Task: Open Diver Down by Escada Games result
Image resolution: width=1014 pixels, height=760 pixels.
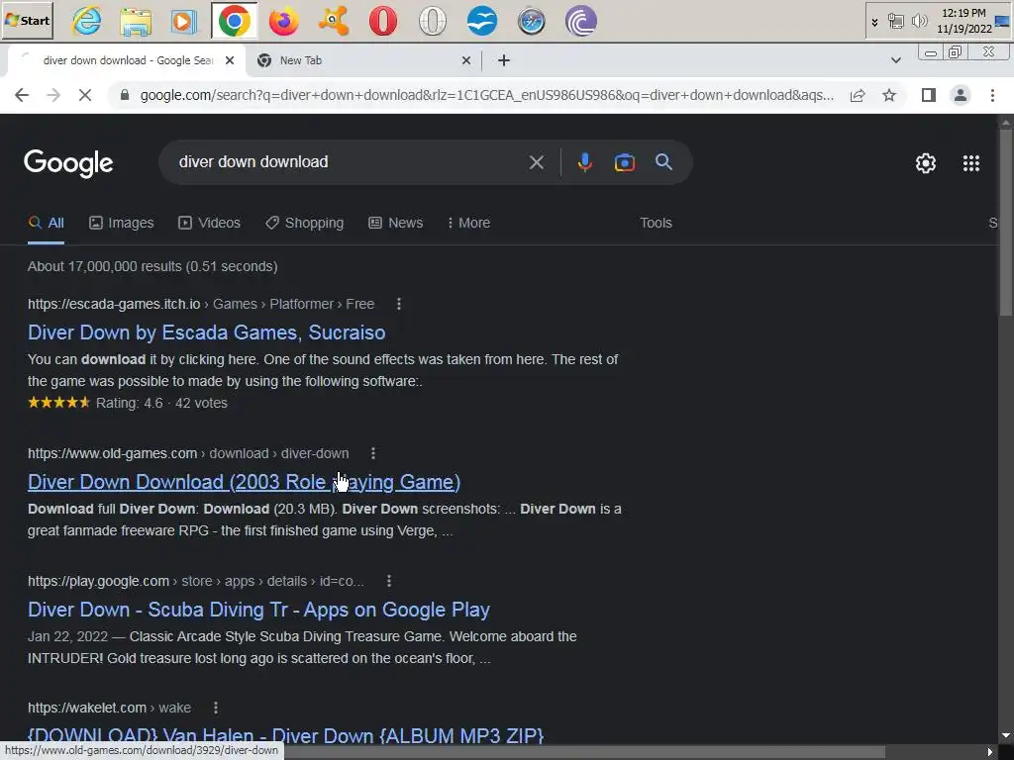Action: pyautogui.click(x=206, y=332)
